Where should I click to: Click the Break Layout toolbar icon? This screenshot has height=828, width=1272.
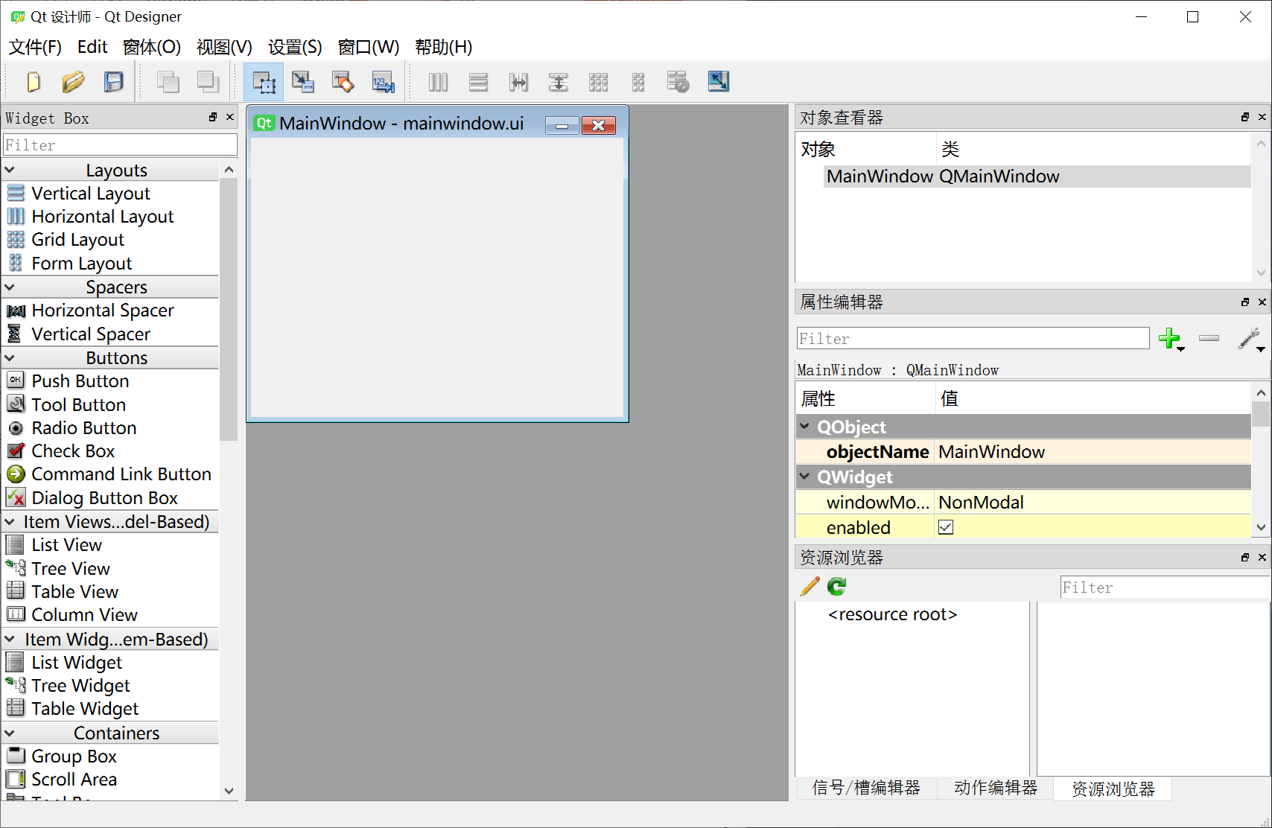pos(678,82)
